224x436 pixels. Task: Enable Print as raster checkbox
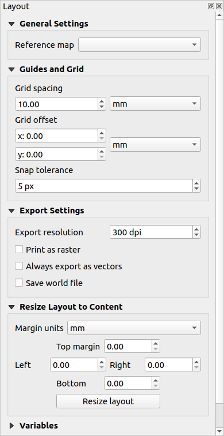tap(19, 249)
